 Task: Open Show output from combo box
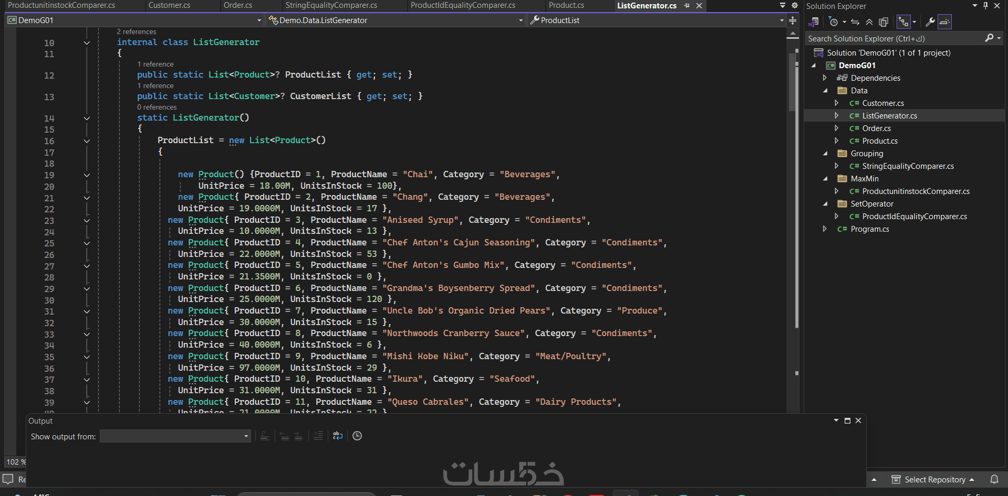pos(175,436)
